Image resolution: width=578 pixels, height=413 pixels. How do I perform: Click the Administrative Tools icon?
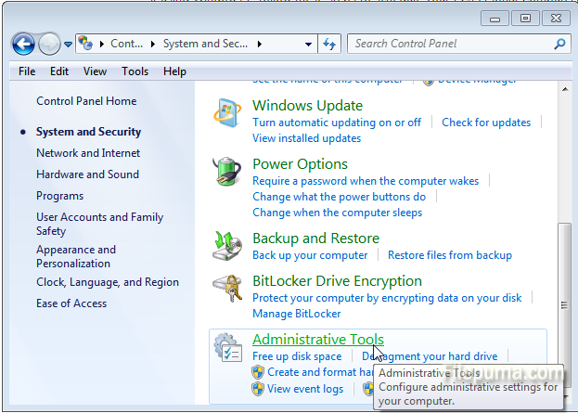pyautogui.click(x=228, y=348)
